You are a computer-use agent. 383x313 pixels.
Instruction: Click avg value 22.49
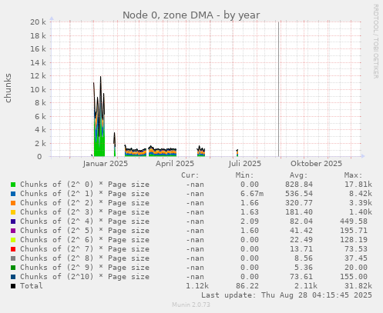click(301, 240)
